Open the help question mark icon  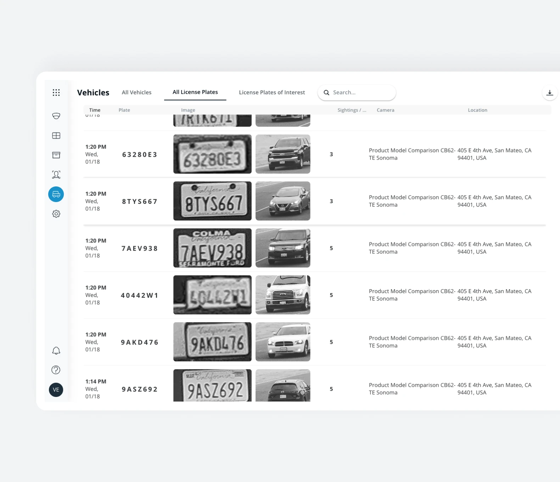56,370
